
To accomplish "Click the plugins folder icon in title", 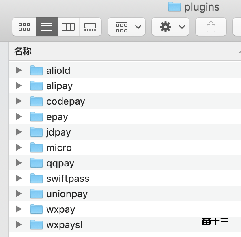I will [x=174, y=6].
